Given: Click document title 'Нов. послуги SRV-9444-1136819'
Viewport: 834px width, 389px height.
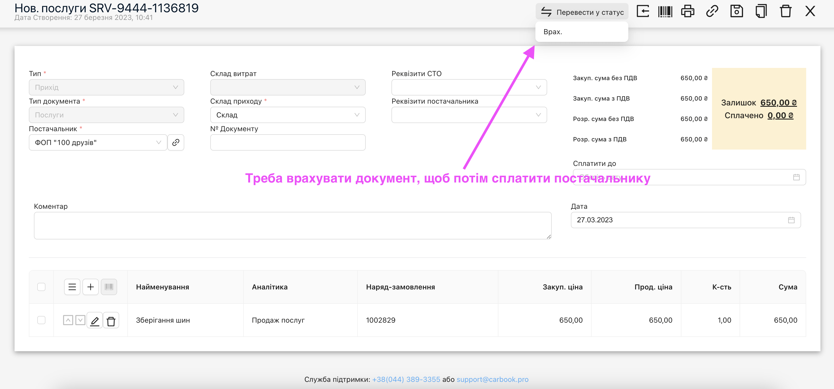Looking at the screenshot, I should (106, 8).
